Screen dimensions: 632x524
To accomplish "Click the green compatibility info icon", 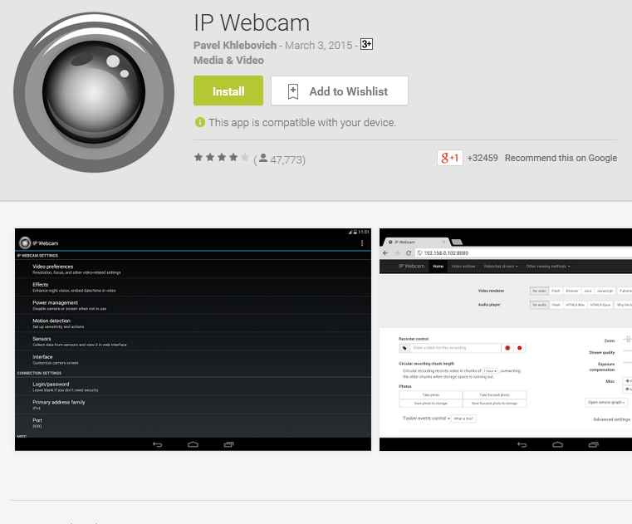I will (199, 122).
